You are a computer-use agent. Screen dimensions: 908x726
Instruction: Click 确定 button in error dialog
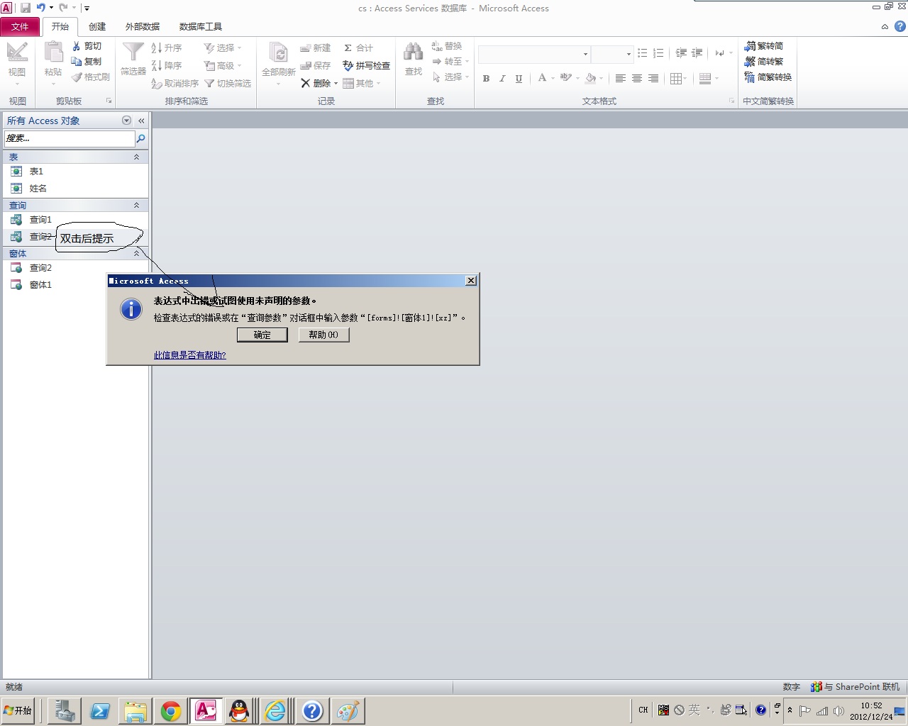(x=262, y=335)
